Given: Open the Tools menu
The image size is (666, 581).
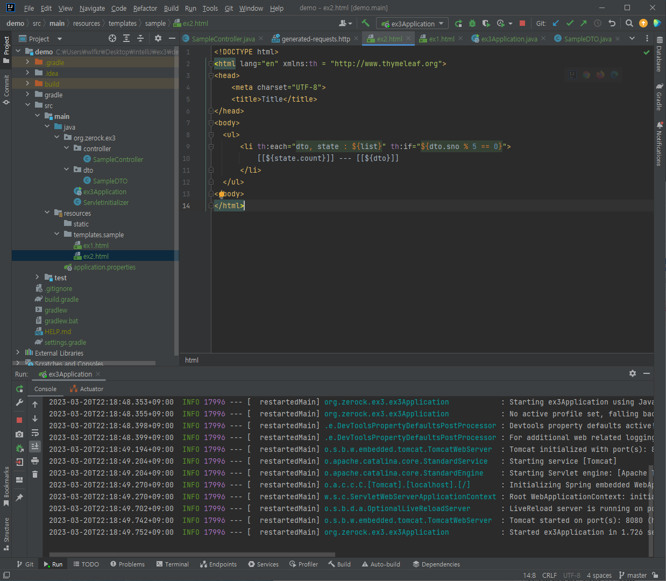Looking at the screenshot, I should [210, 8].
